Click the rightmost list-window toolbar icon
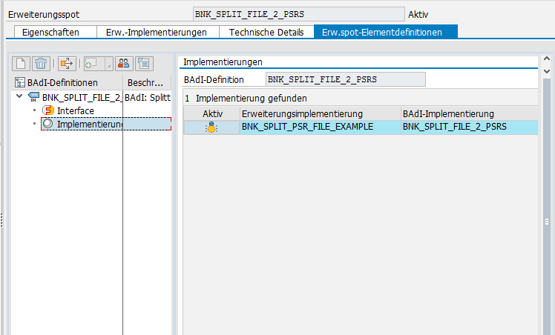The width and height of the screenshot is (555, 335). click(x=143, y=64)
